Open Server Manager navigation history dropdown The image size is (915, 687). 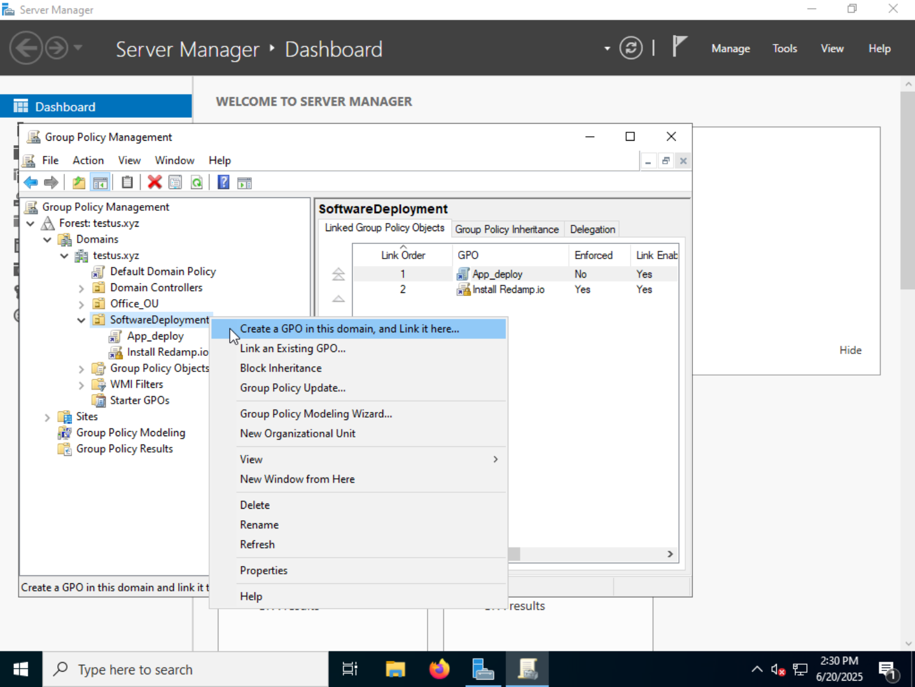(x=78, y=48)
